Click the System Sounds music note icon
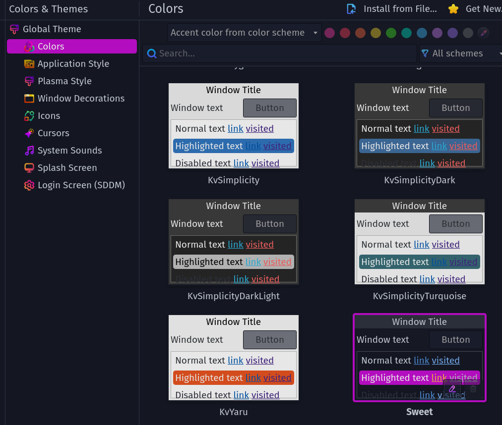The image size is (502, 425). pos(29,151)
